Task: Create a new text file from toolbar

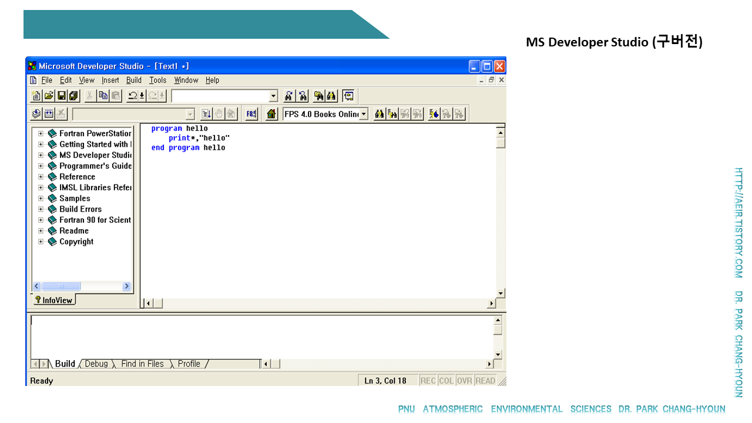Action: (36, 96)
